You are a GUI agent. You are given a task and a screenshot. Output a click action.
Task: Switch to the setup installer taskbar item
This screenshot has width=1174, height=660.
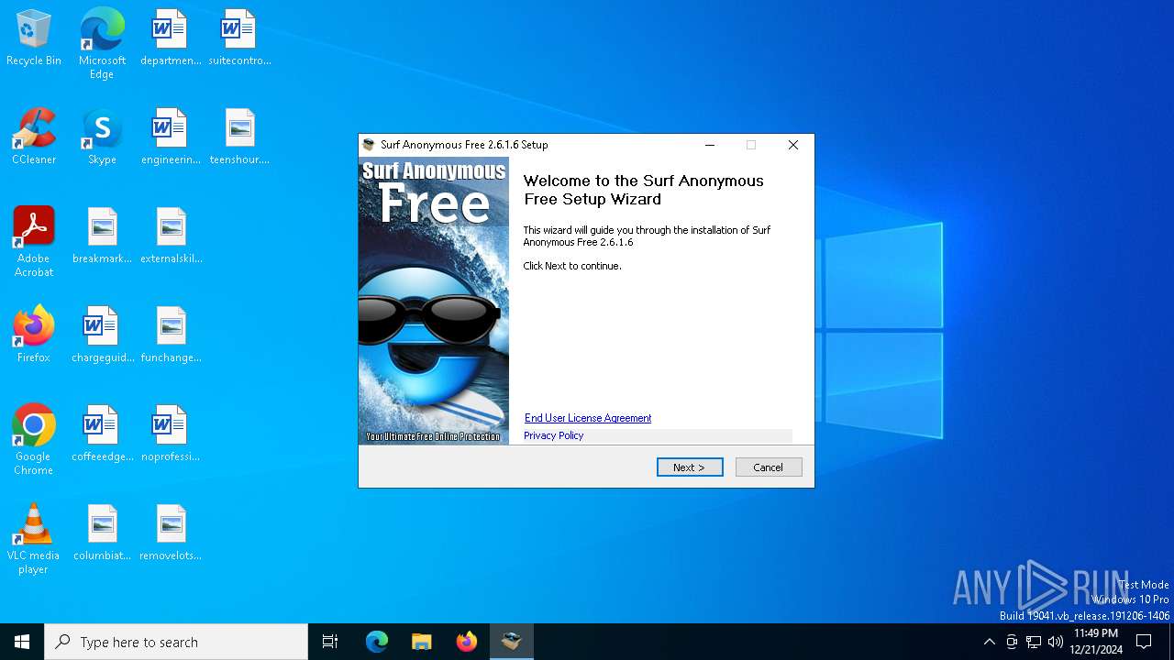tap(512, 642)
